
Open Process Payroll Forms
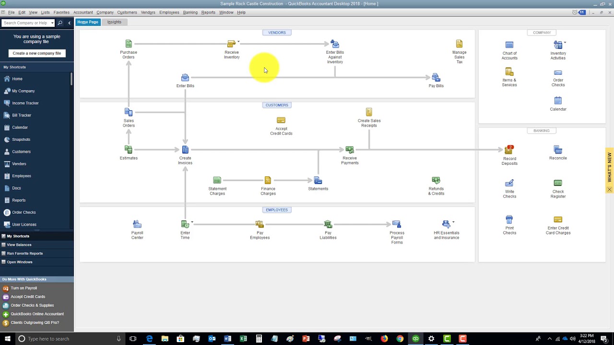tap(397, 224)
